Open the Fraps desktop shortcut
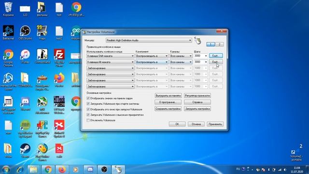Screen dimensions: 309x174 coord(42,32)
